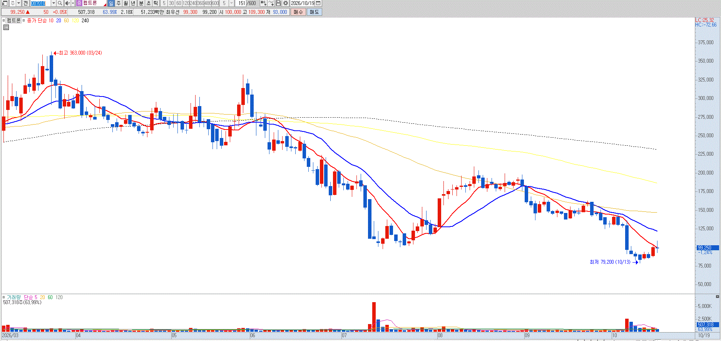
Task: Select the 30 interval button
Action: (171, 3)
